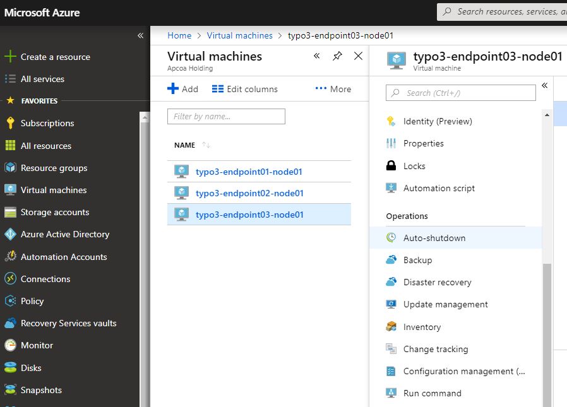567x407 pixels.
Task: Click the Resource groups cube icon
Action: [x=10, y=168]
